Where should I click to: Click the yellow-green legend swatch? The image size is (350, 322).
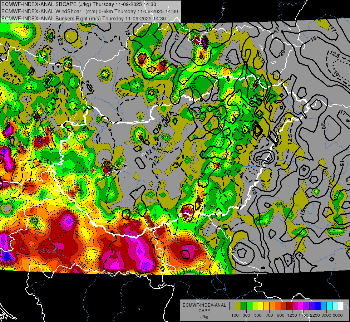click(255, 306)
